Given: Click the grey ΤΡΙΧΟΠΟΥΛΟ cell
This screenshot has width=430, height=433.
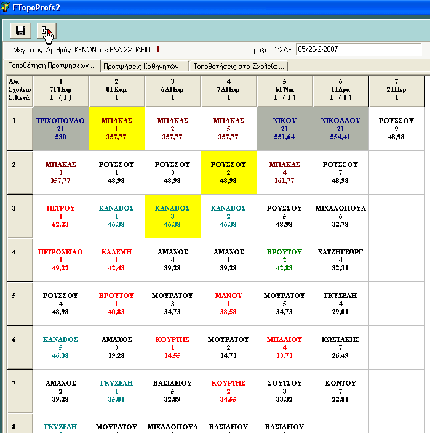Looking at the screenshot, I should (x=60, y=129).
